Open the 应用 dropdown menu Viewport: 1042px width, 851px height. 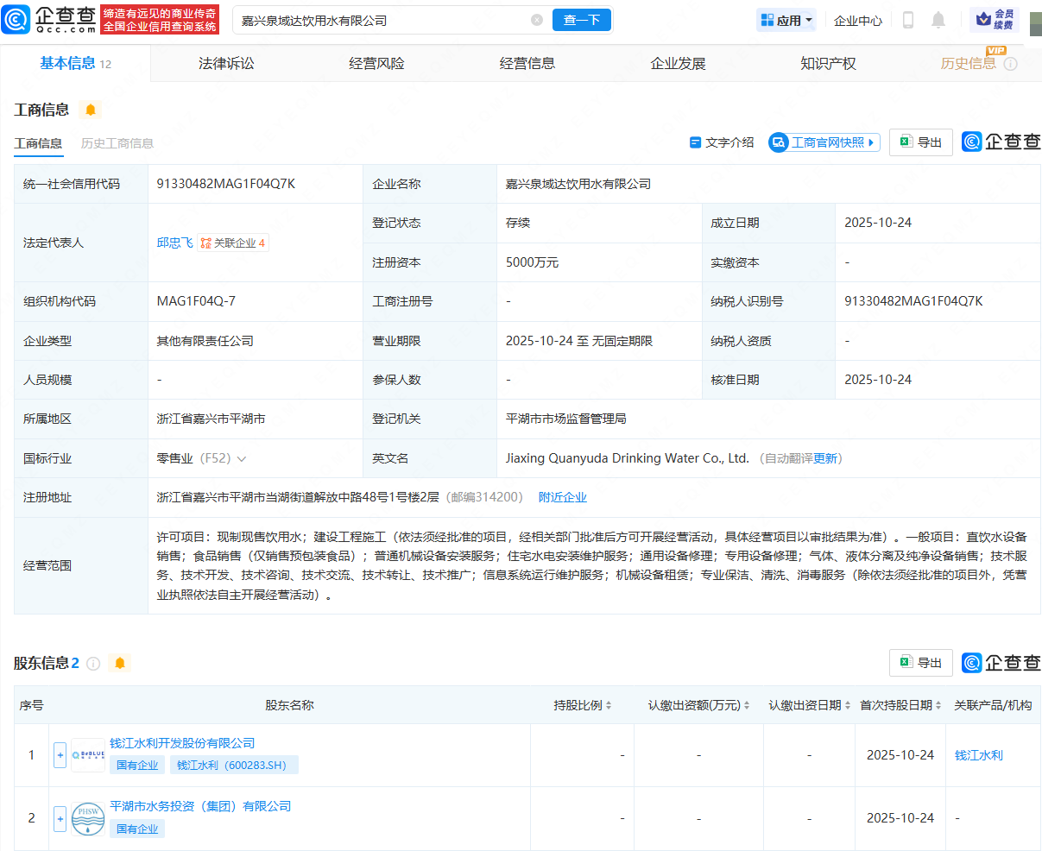tap(786, 19)
